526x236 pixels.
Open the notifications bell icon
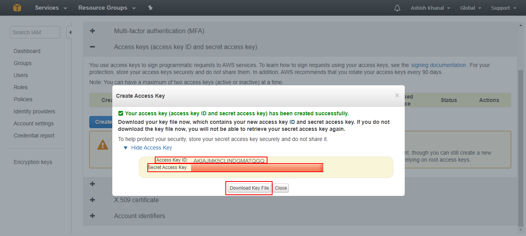[397, 8]
